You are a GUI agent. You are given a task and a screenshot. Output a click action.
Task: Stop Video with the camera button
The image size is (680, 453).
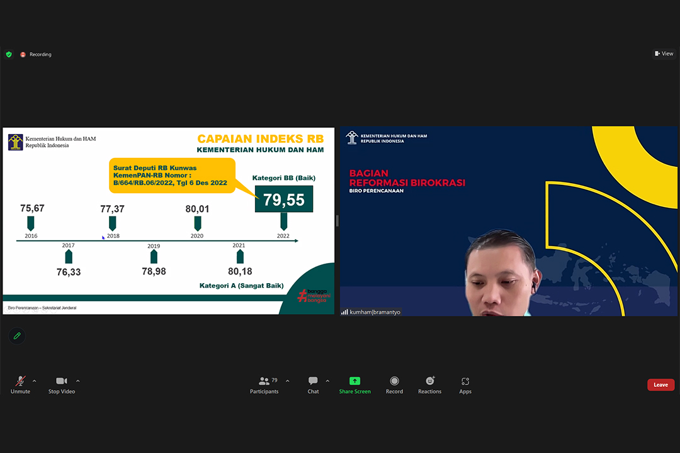tap(62, 384)
